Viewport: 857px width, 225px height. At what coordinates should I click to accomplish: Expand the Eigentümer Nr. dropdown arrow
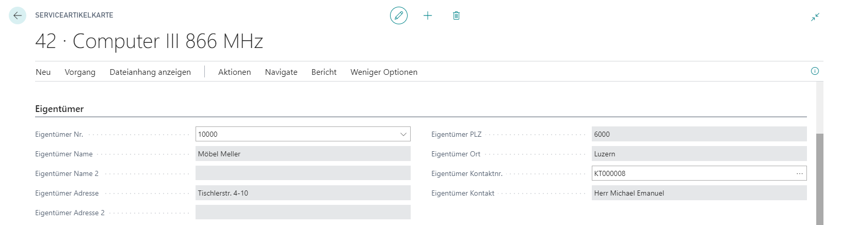403,134
